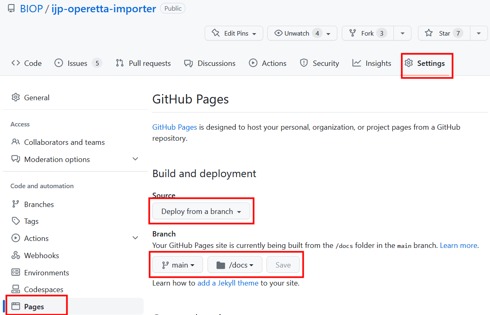Click the Insights graph icon
The image size is (490, 315).
point(357,63)
